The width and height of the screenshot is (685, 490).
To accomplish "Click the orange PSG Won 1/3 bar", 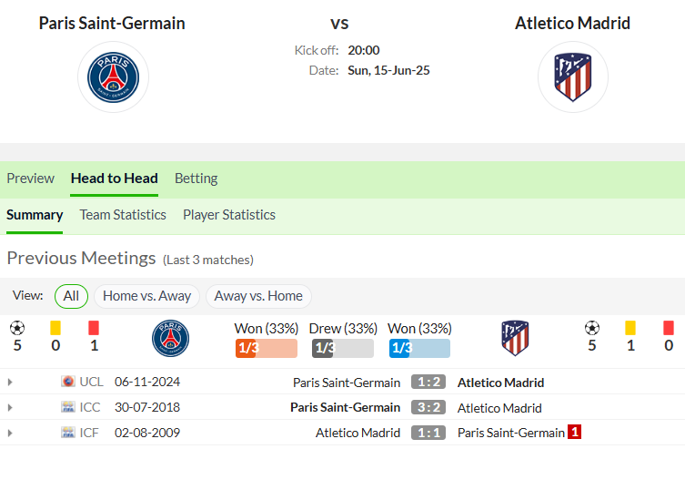I will [x=267, y=348].
